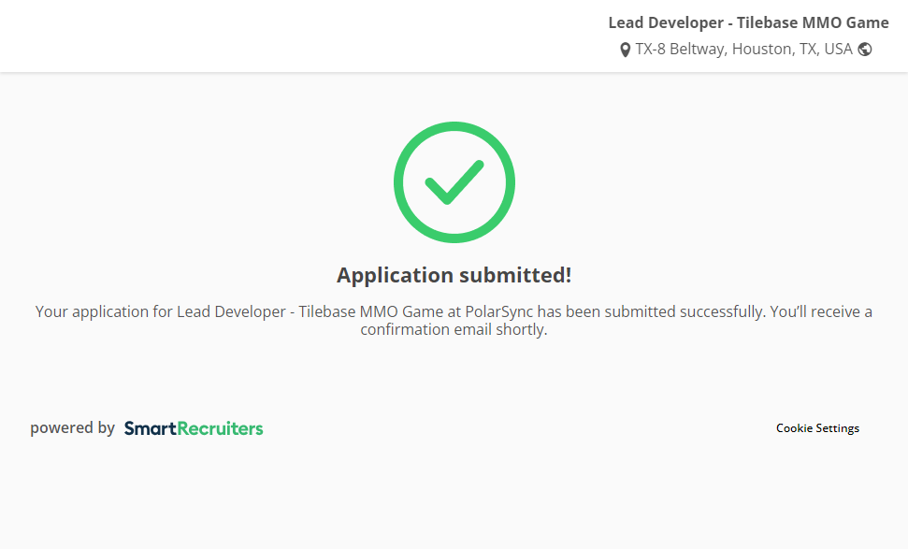Click the globe icon beside the location
Image resolution: width=908 pixels, height=549 pixels.
(865, 50)
